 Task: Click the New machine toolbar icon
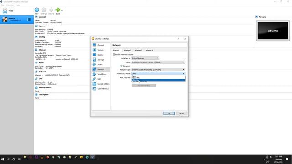[36, 11]
